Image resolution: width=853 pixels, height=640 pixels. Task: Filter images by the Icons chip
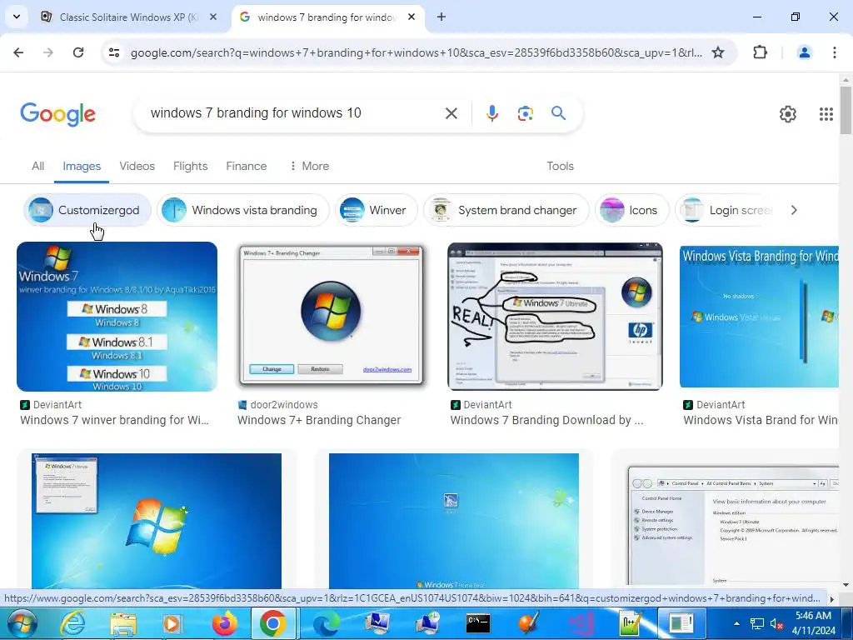point(631,210)
